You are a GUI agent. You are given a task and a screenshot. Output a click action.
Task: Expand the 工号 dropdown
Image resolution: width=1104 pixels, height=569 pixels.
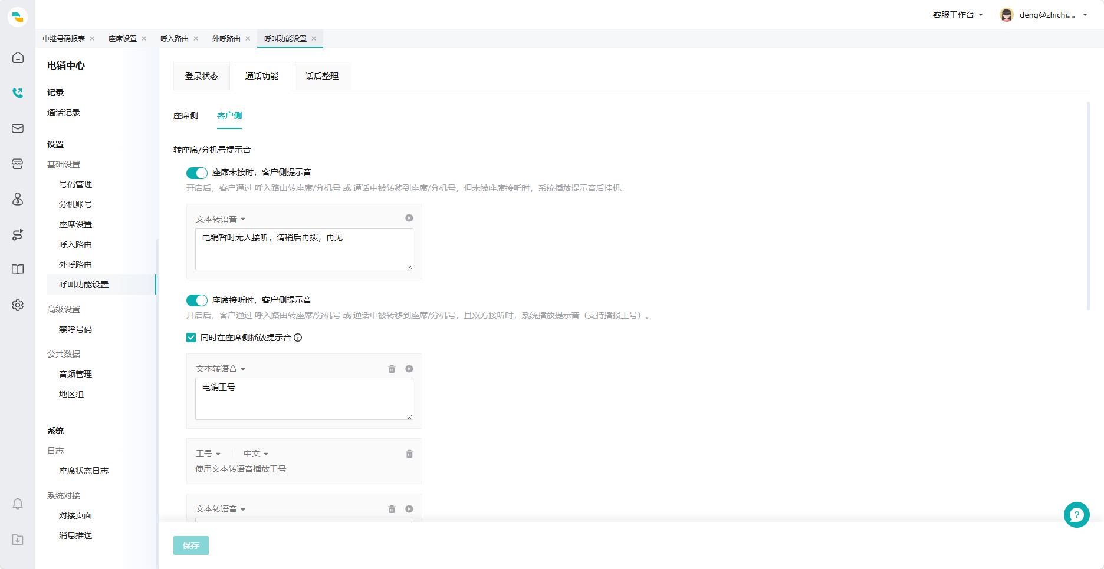(x=208, y=454)
